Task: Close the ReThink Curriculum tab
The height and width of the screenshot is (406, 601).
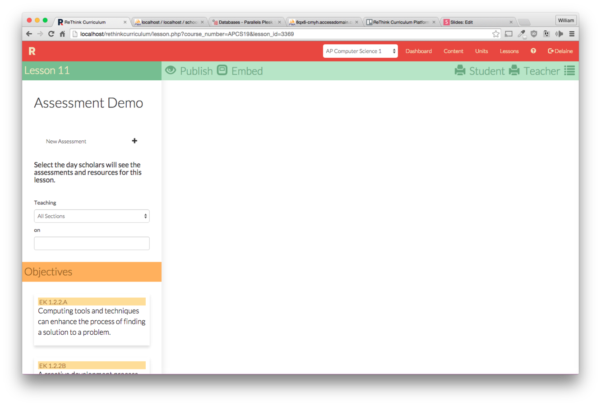Action: click(125, 22)
